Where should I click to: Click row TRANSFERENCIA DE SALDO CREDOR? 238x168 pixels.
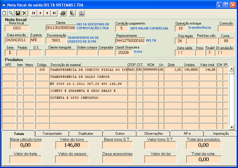(88, 77)
